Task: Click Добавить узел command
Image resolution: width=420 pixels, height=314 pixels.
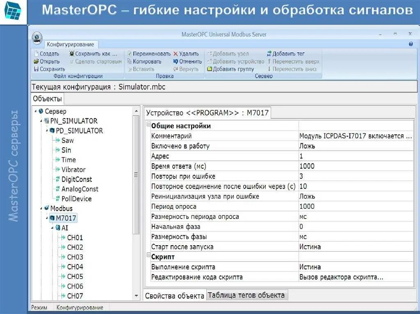Action: (x=228, y=54)
